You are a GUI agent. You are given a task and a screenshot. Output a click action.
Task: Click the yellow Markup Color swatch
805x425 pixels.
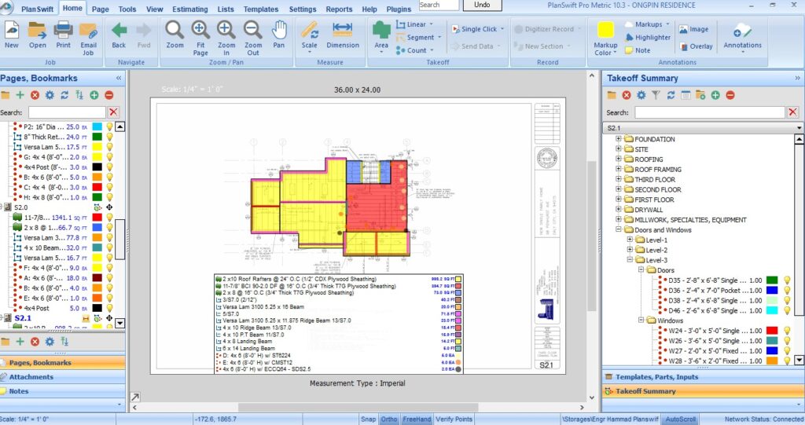pos(606,30)
